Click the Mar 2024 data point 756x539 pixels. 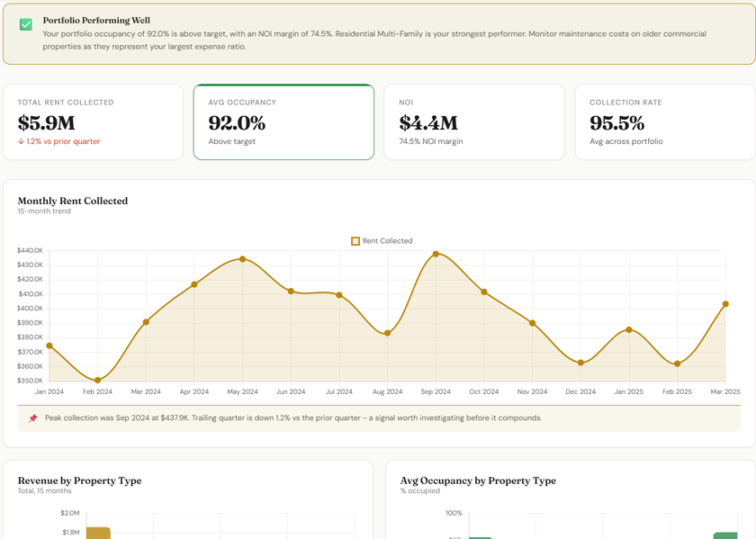(146, 322)
